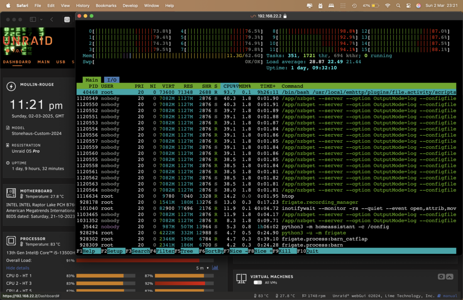
Task: Select process row PID 40468
Action: tap(266, 92)
